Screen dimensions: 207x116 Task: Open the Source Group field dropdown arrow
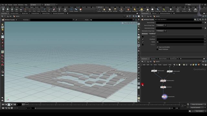click(203, 23)
